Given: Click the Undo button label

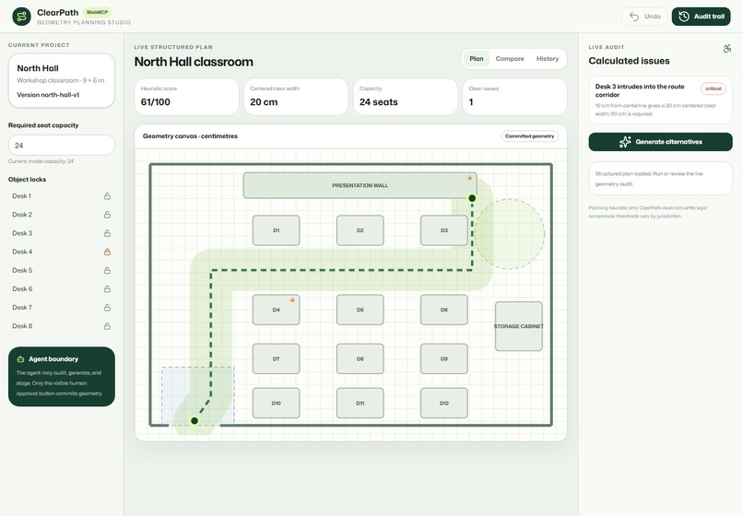Looking at the screenshot, I should (x=652, y=17).
